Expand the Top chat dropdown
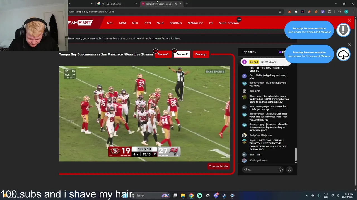Screen dimensions: 357x200 [x=249, y=52]
